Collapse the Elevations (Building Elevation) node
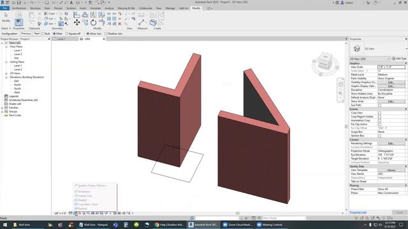This screenshot has width=408, height=229. pyautogui.click(x=6, y=78)
